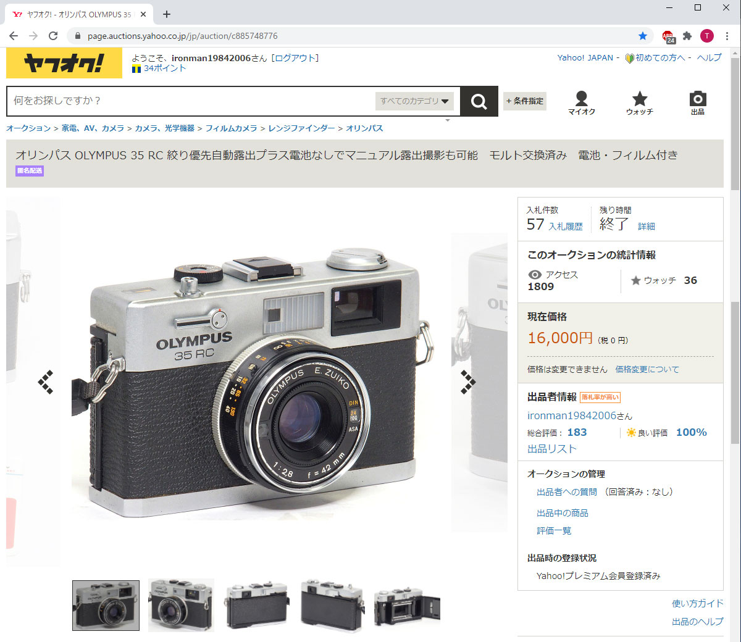Open the 入札履歴 link

[x=566, y=227]
